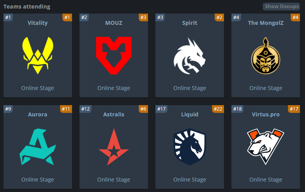
Task: Open the Spirit team name link
Action: pyautogui.click(x=190, y=23)
